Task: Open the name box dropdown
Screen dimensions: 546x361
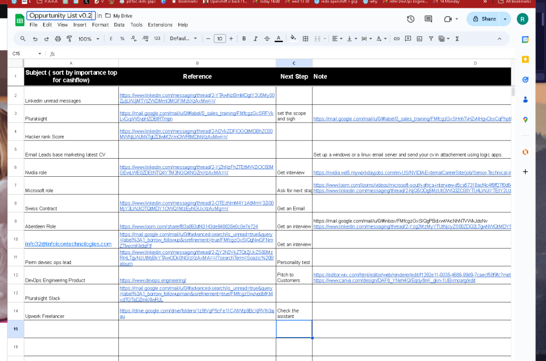Action: pos(39,54)
